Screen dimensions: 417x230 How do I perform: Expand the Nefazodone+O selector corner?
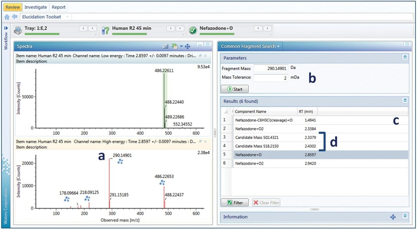(x=271, y=35)
